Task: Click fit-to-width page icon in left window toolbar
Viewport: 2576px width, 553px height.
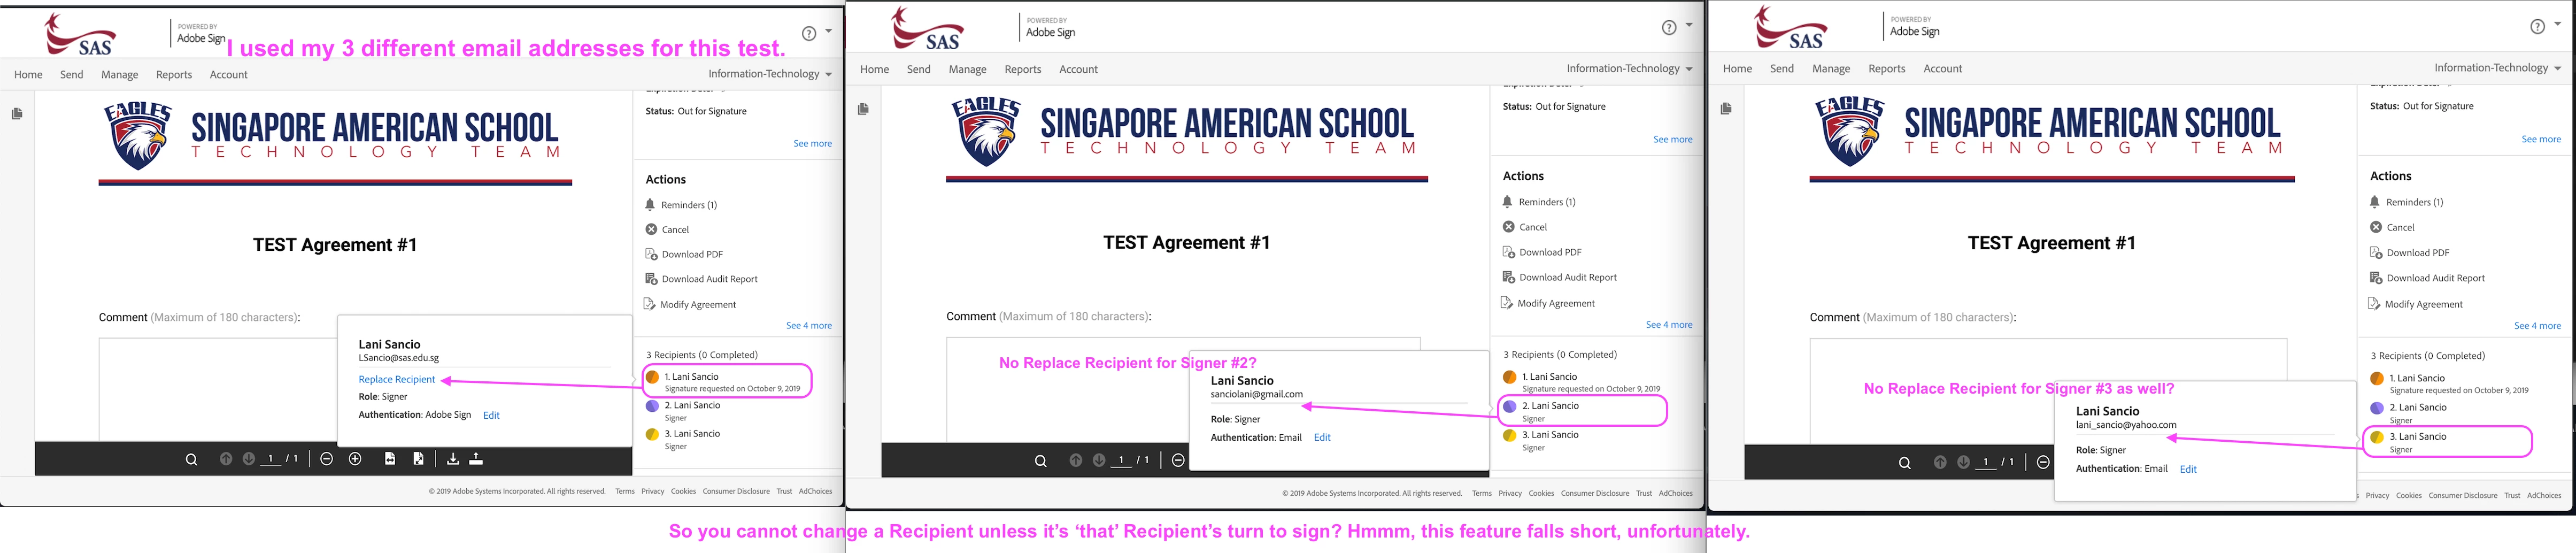Action: tap(390, 458)
